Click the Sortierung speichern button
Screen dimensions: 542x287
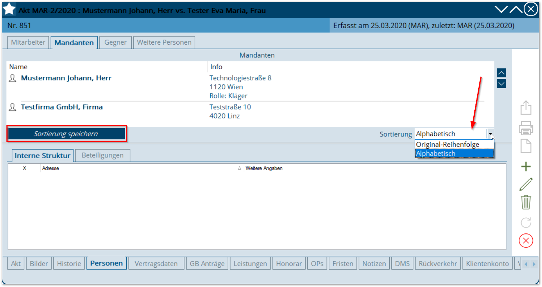66,134
